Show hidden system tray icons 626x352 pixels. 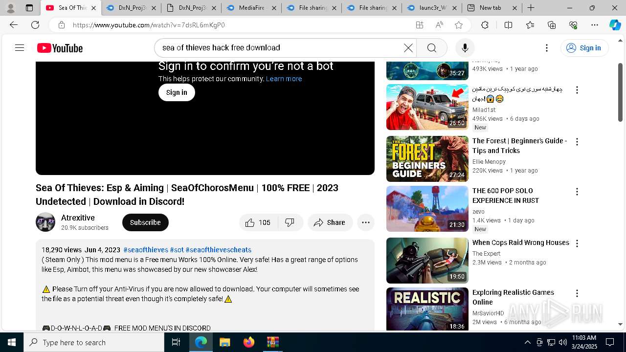(x=527, y=342)
